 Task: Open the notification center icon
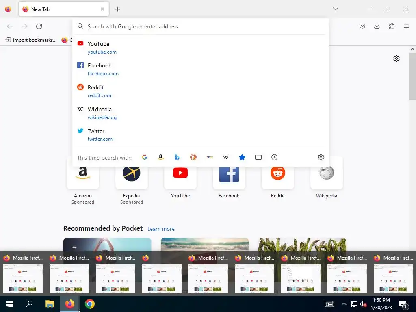click(x=403, y=304)
